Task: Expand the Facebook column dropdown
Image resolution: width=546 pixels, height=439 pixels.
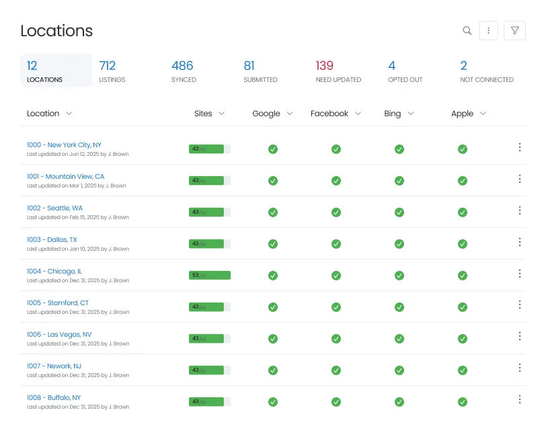Action: pos(358,114)
